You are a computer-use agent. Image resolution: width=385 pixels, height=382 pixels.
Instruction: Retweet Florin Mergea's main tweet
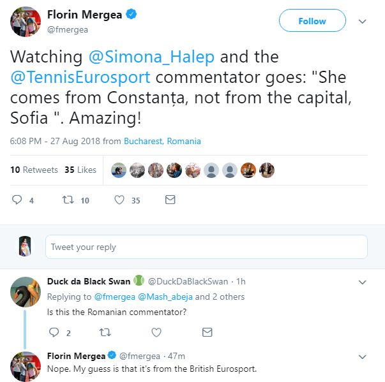68,200
